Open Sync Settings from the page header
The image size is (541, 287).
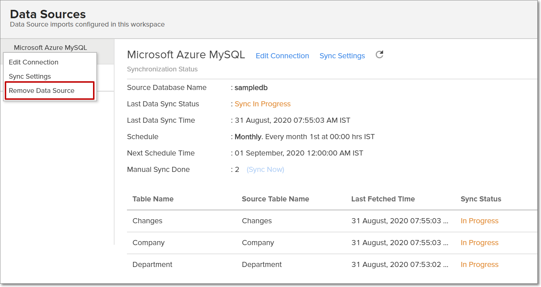[x=342, y=56]
